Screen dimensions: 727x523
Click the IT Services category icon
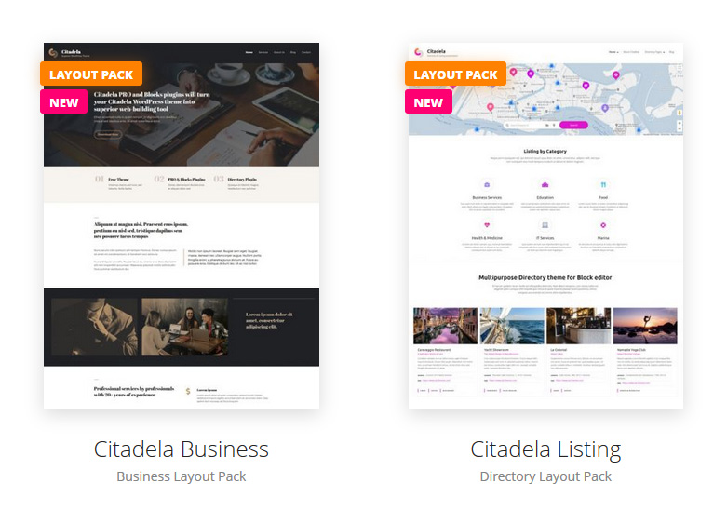(545, 225)
